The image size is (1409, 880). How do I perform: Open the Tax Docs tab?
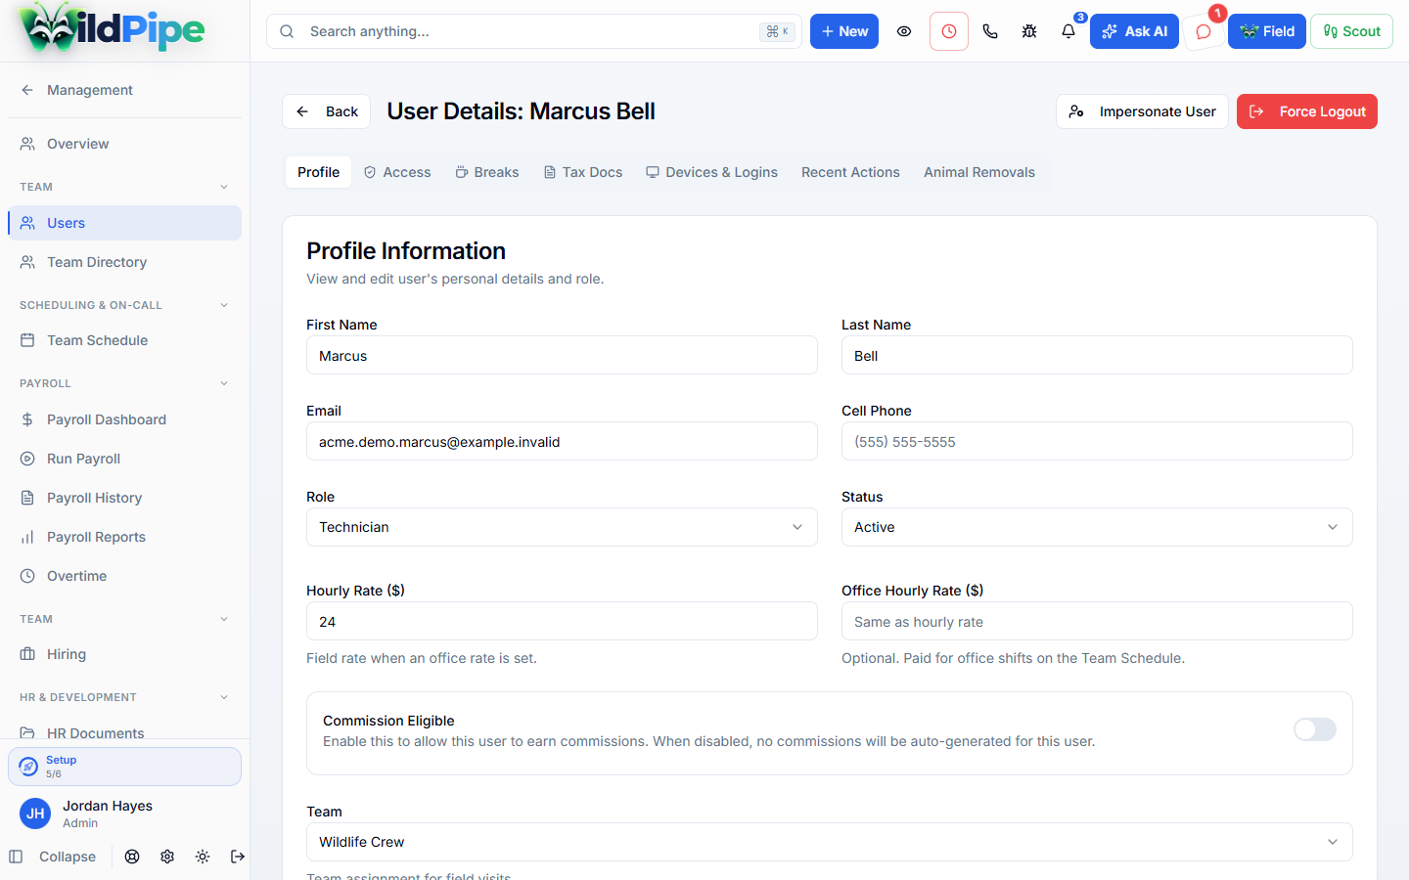[x=583, y=172]
